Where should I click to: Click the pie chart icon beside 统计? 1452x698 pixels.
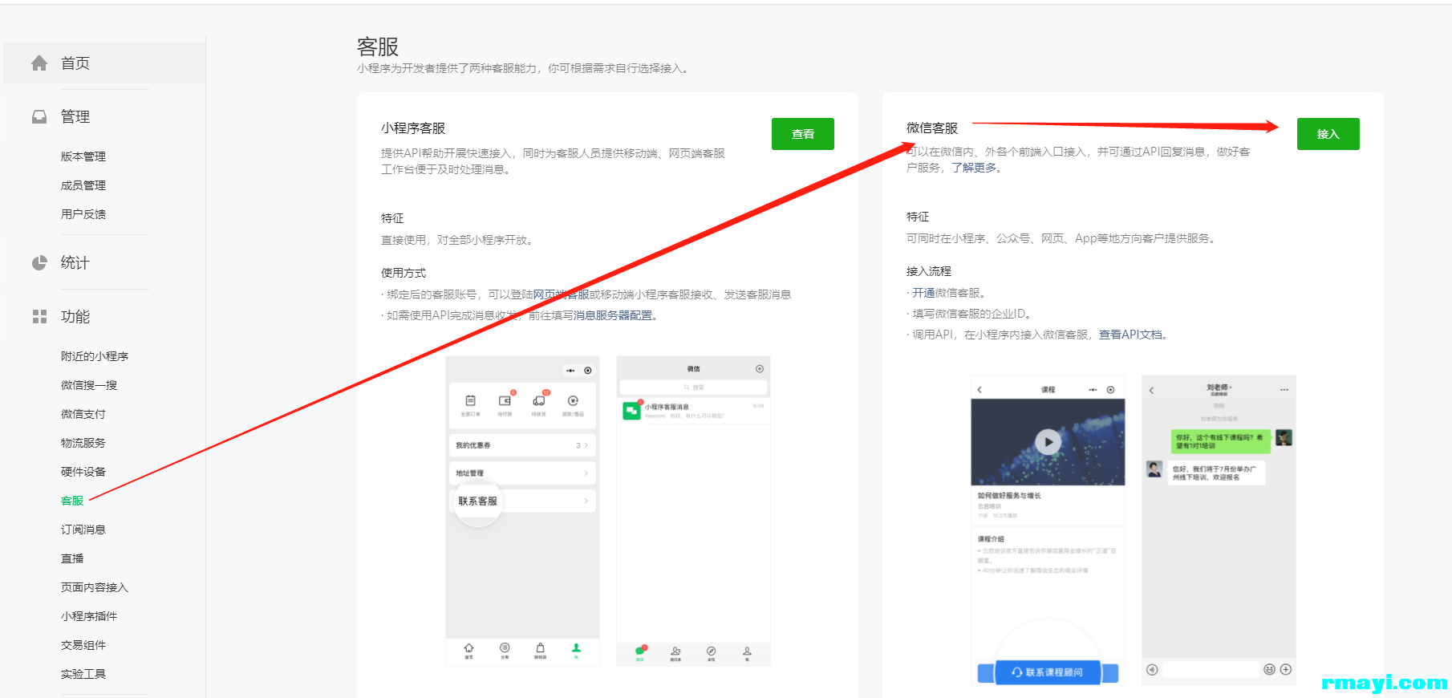tap(39, 263)
